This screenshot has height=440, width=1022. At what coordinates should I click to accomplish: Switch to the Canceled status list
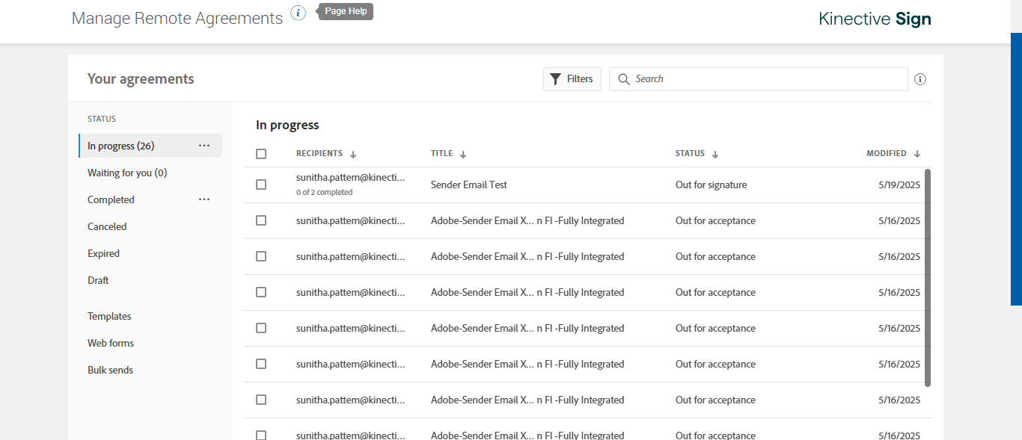(x=107, y=226)
